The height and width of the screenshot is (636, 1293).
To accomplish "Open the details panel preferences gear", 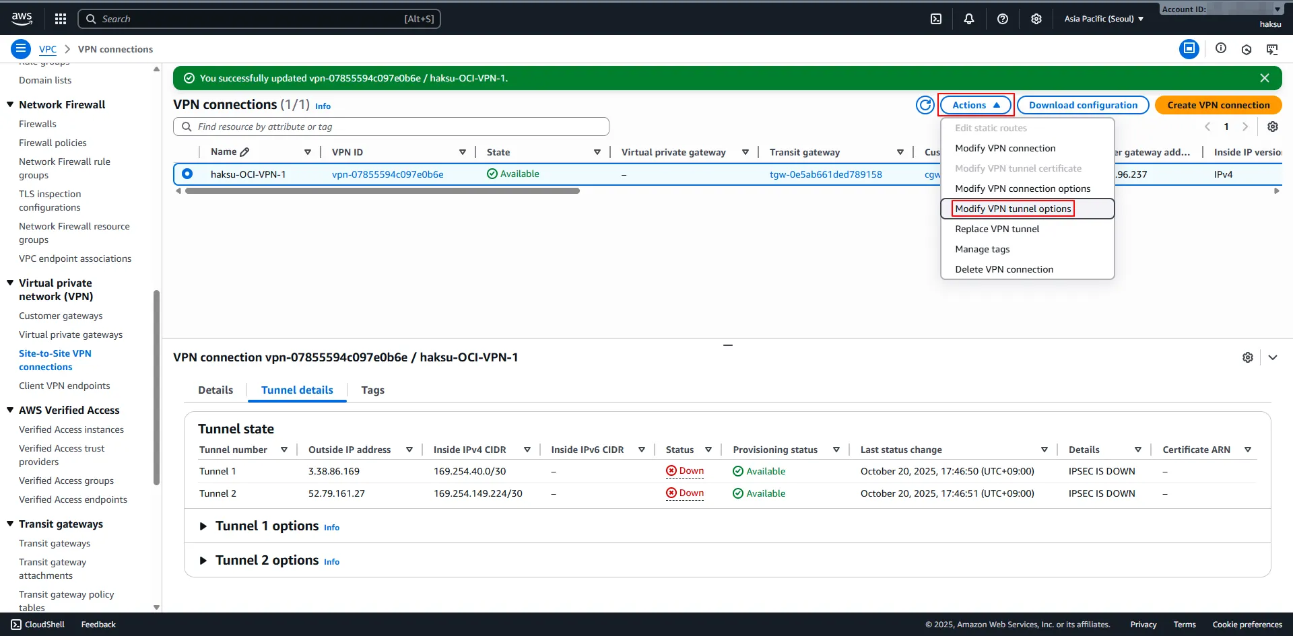I will (1248, 357).
